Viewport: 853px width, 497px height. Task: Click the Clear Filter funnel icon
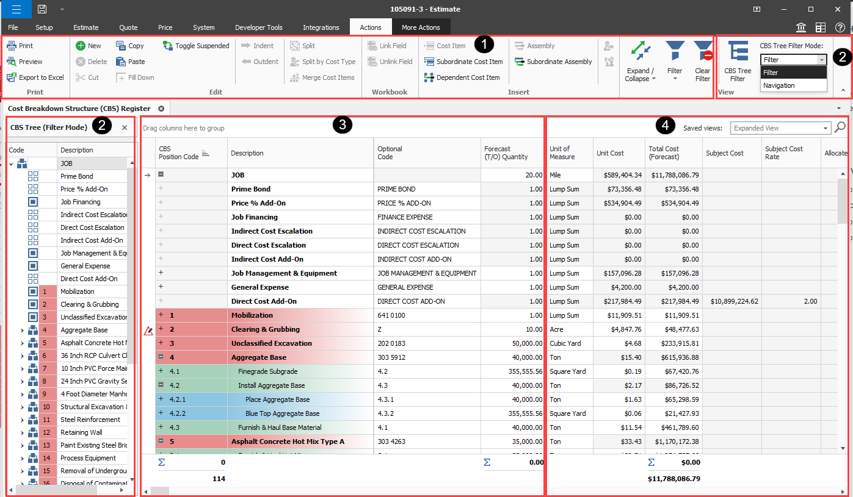click(x=703, y=51)
